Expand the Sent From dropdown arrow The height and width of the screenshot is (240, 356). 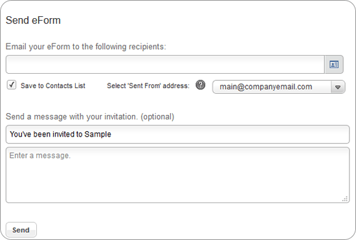338,87
